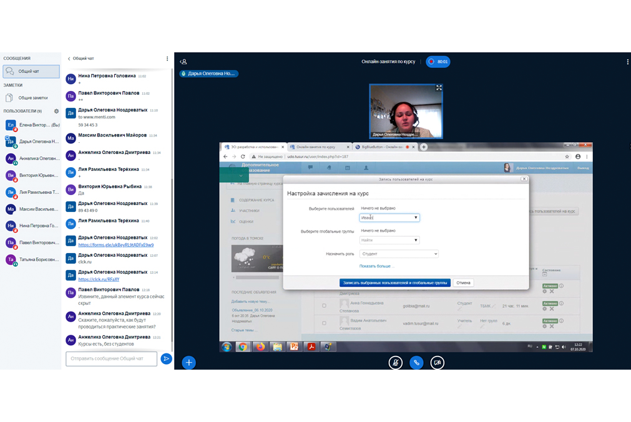Screen dimensions: 631x422
Task: Leave audio with the phone button
Action: coord(416,363)
